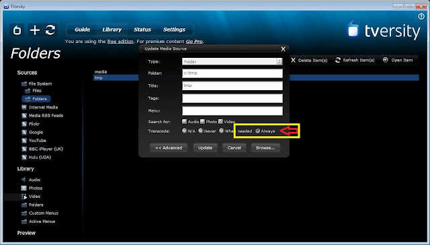Click the Folder path field containing c:\tmp

[x=232, y=73]
